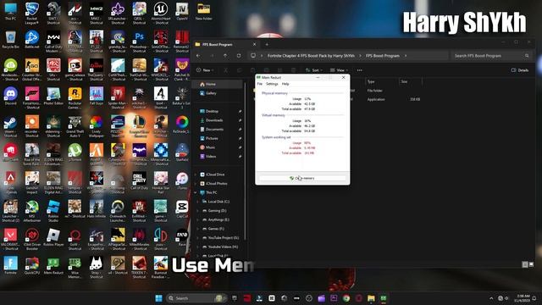
Task: Click the Windows Start button on taskbar
Action: tap(158, 298)
